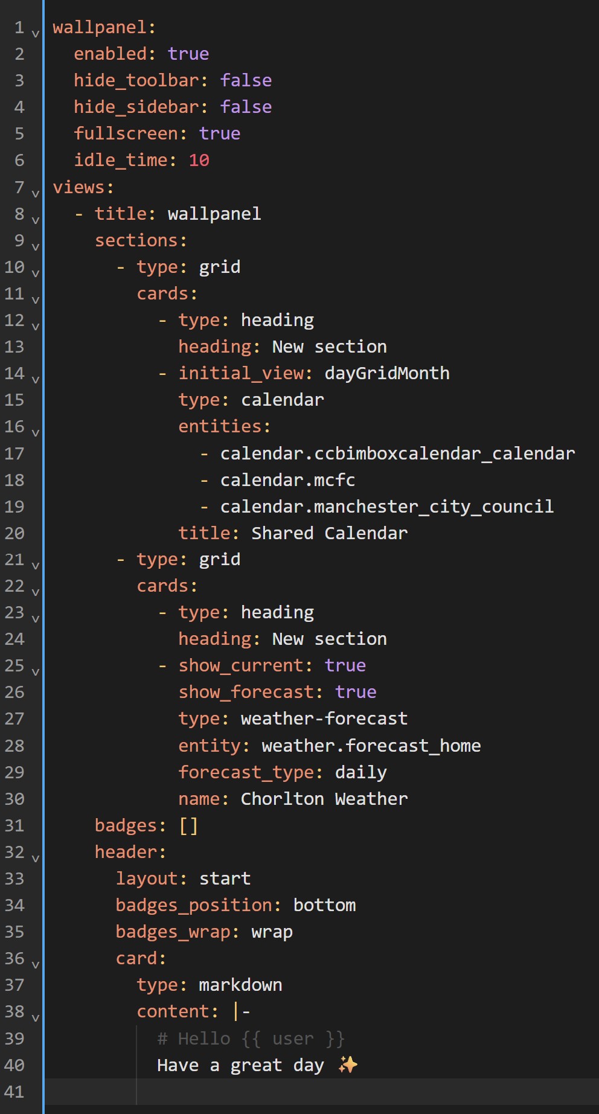Fold the entities list on line 16

(36, 433)
